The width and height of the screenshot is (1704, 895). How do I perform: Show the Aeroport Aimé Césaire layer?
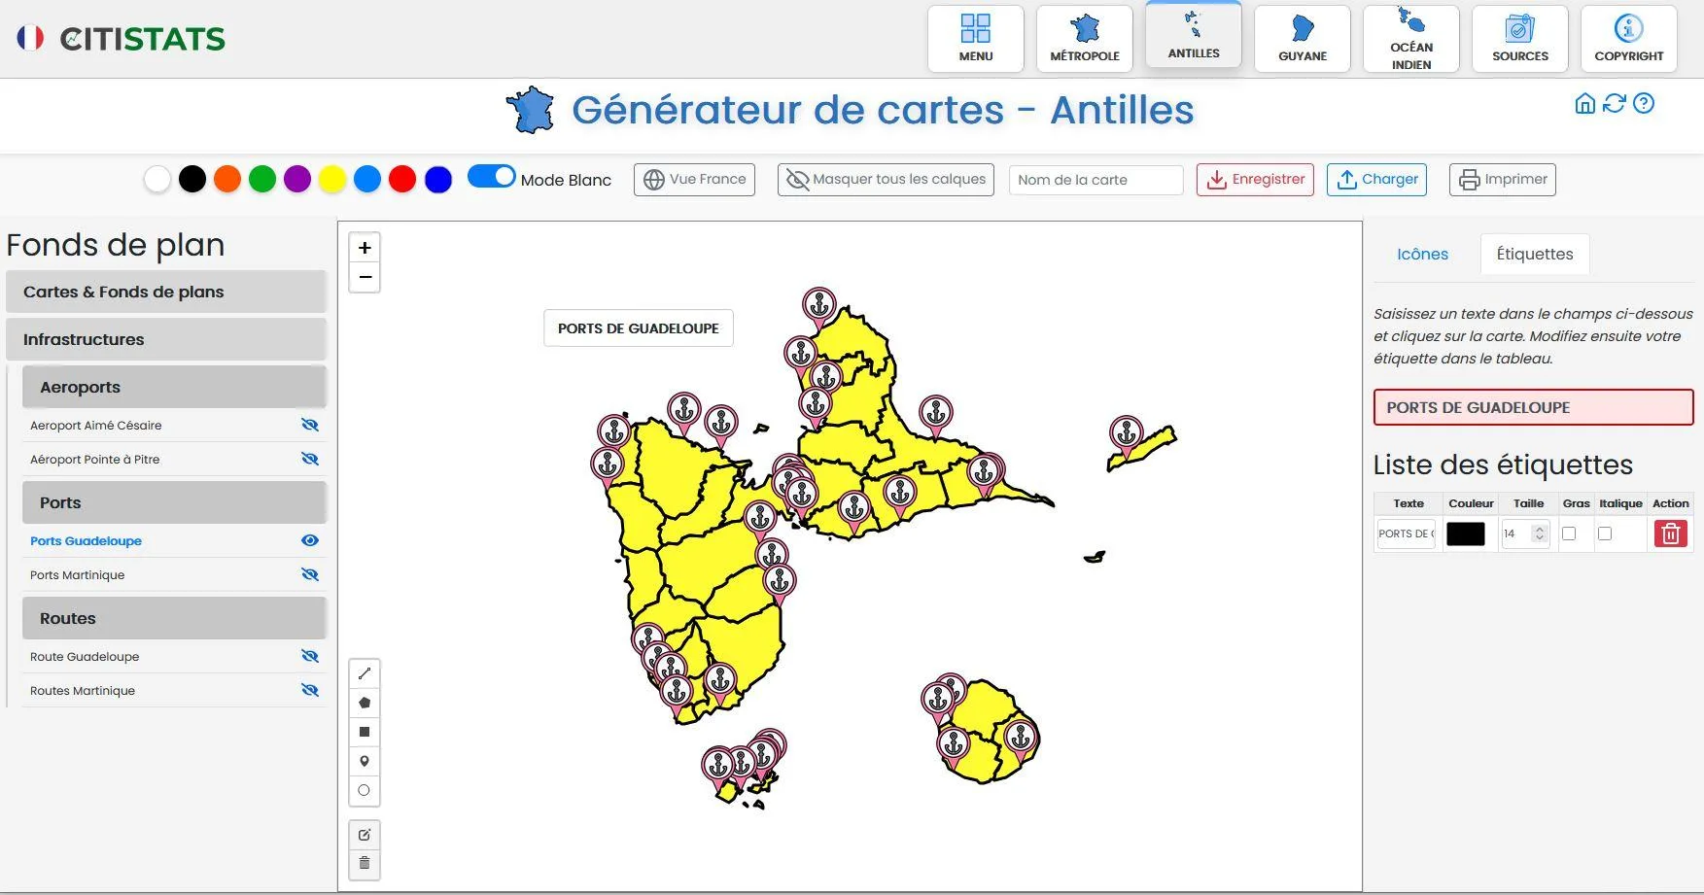click(x=310, y=425)
